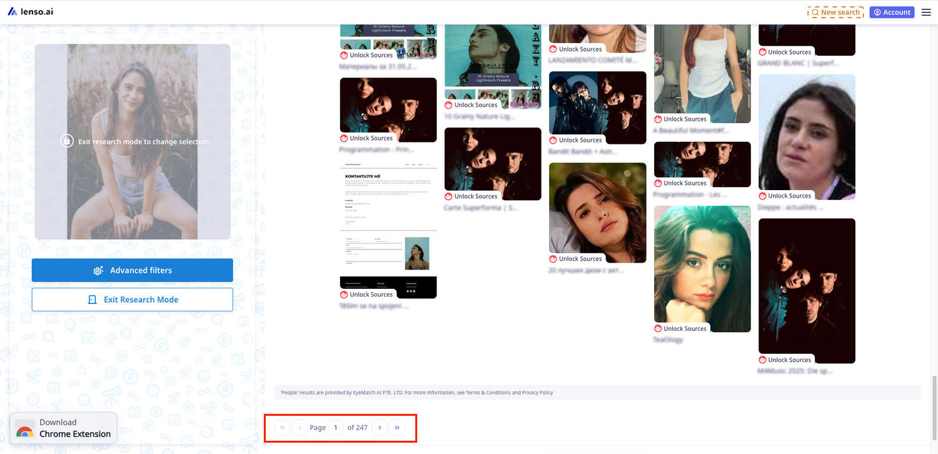This screenshot has width=938, height=454.
Task: Click the New search button
Action: point(835,12)
